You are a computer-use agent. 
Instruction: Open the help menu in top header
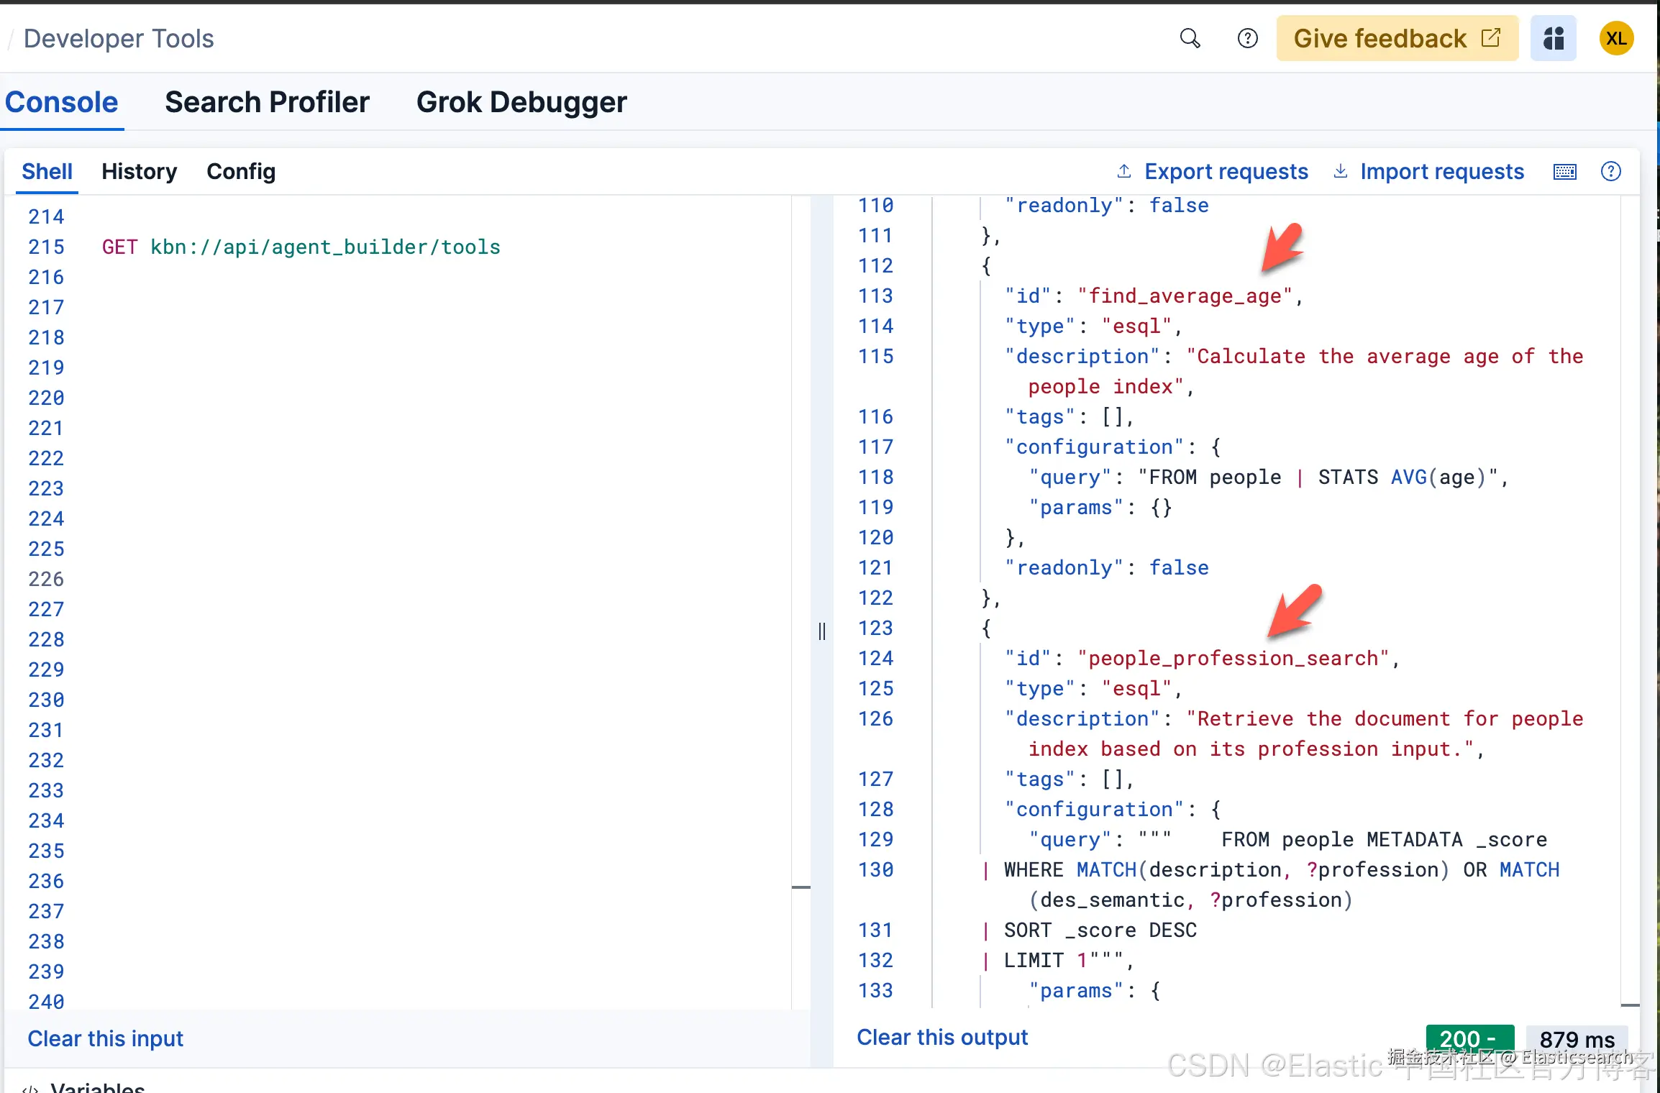point(1247,38)
